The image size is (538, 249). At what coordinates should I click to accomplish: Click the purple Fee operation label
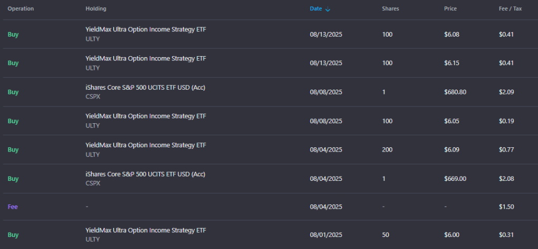point(13,207)
